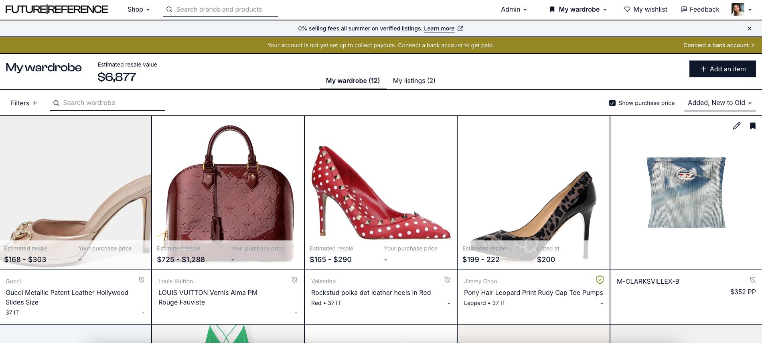Screen dimensions: 762x343
Task: Open the Jimmy Choo leopard pumps image
Action: click(x=534, y=192)
